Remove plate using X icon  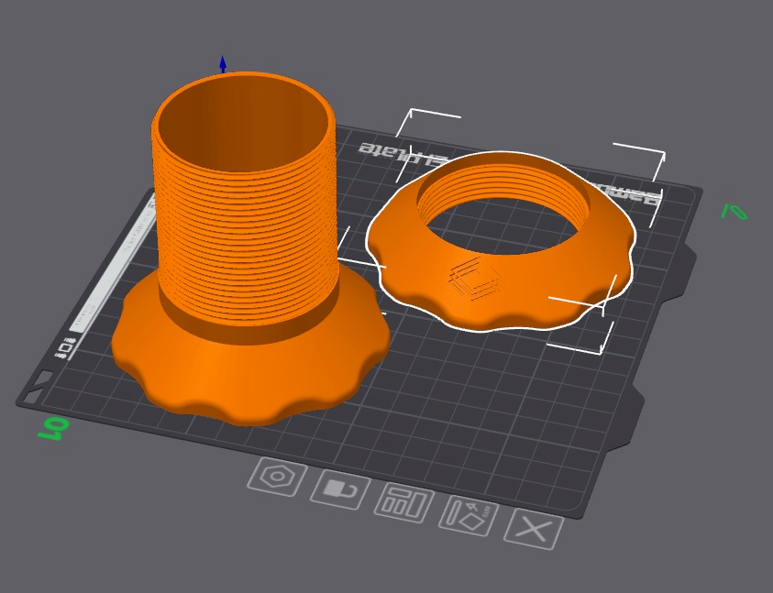tap(534, 530)
